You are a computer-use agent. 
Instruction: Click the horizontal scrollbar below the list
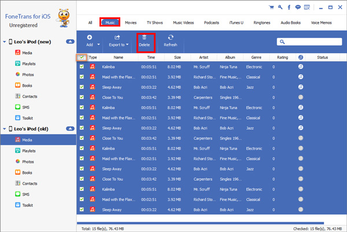pos(200,223)
